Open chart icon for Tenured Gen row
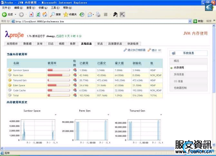 click(75, 80)
